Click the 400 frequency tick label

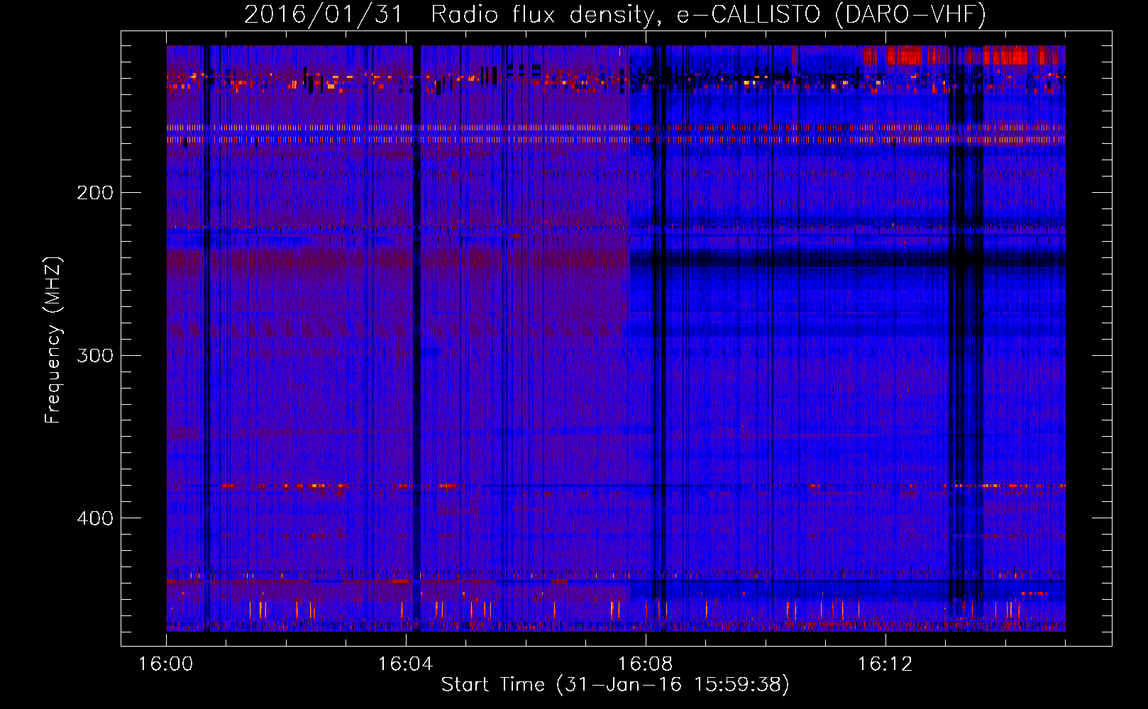coord(95,518)
